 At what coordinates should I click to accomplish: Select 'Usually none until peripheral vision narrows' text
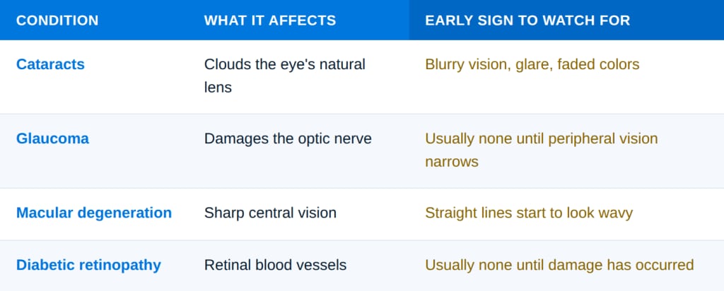(x=542, y=150)
